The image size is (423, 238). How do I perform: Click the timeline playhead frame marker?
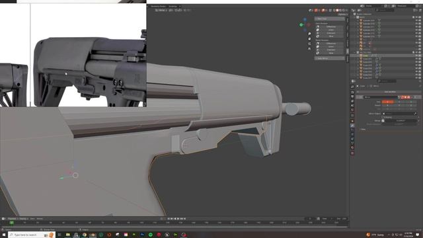12,223
